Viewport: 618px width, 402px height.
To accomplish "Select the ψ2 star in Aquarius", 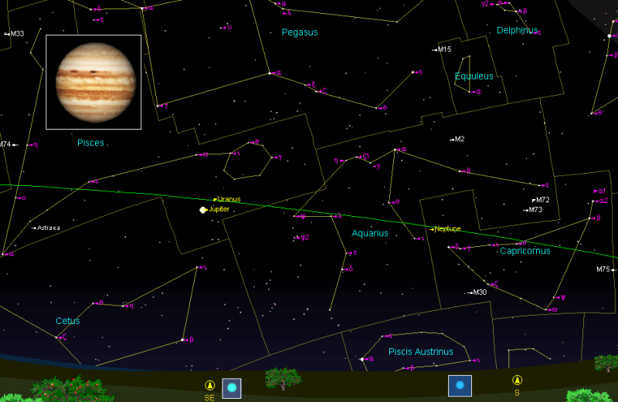I will tap(302, 238).
